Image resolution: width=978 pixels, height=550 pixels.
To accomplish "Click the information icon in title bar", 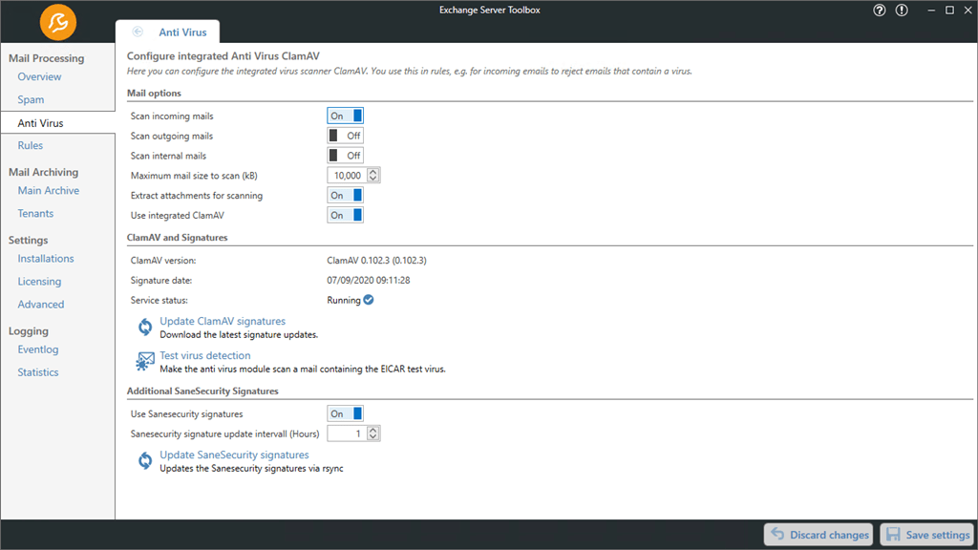I will tap(903, 11).
